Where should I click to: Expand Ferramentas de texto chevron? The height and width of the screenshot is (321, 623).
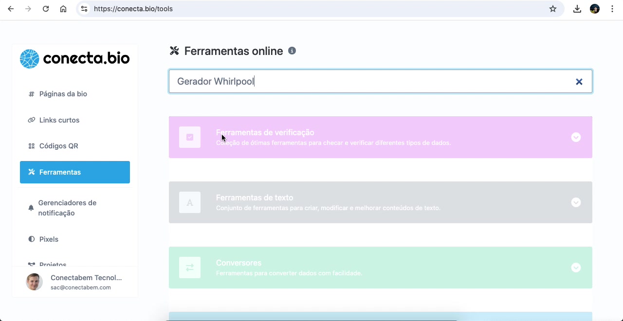576,202
